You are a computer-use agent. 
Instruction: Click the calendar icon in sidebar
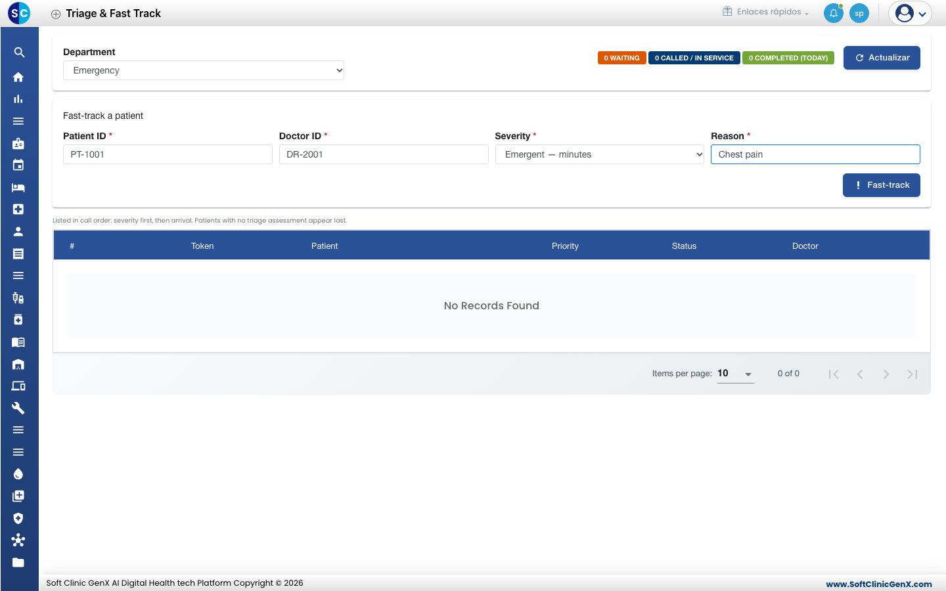coord(18,165)
